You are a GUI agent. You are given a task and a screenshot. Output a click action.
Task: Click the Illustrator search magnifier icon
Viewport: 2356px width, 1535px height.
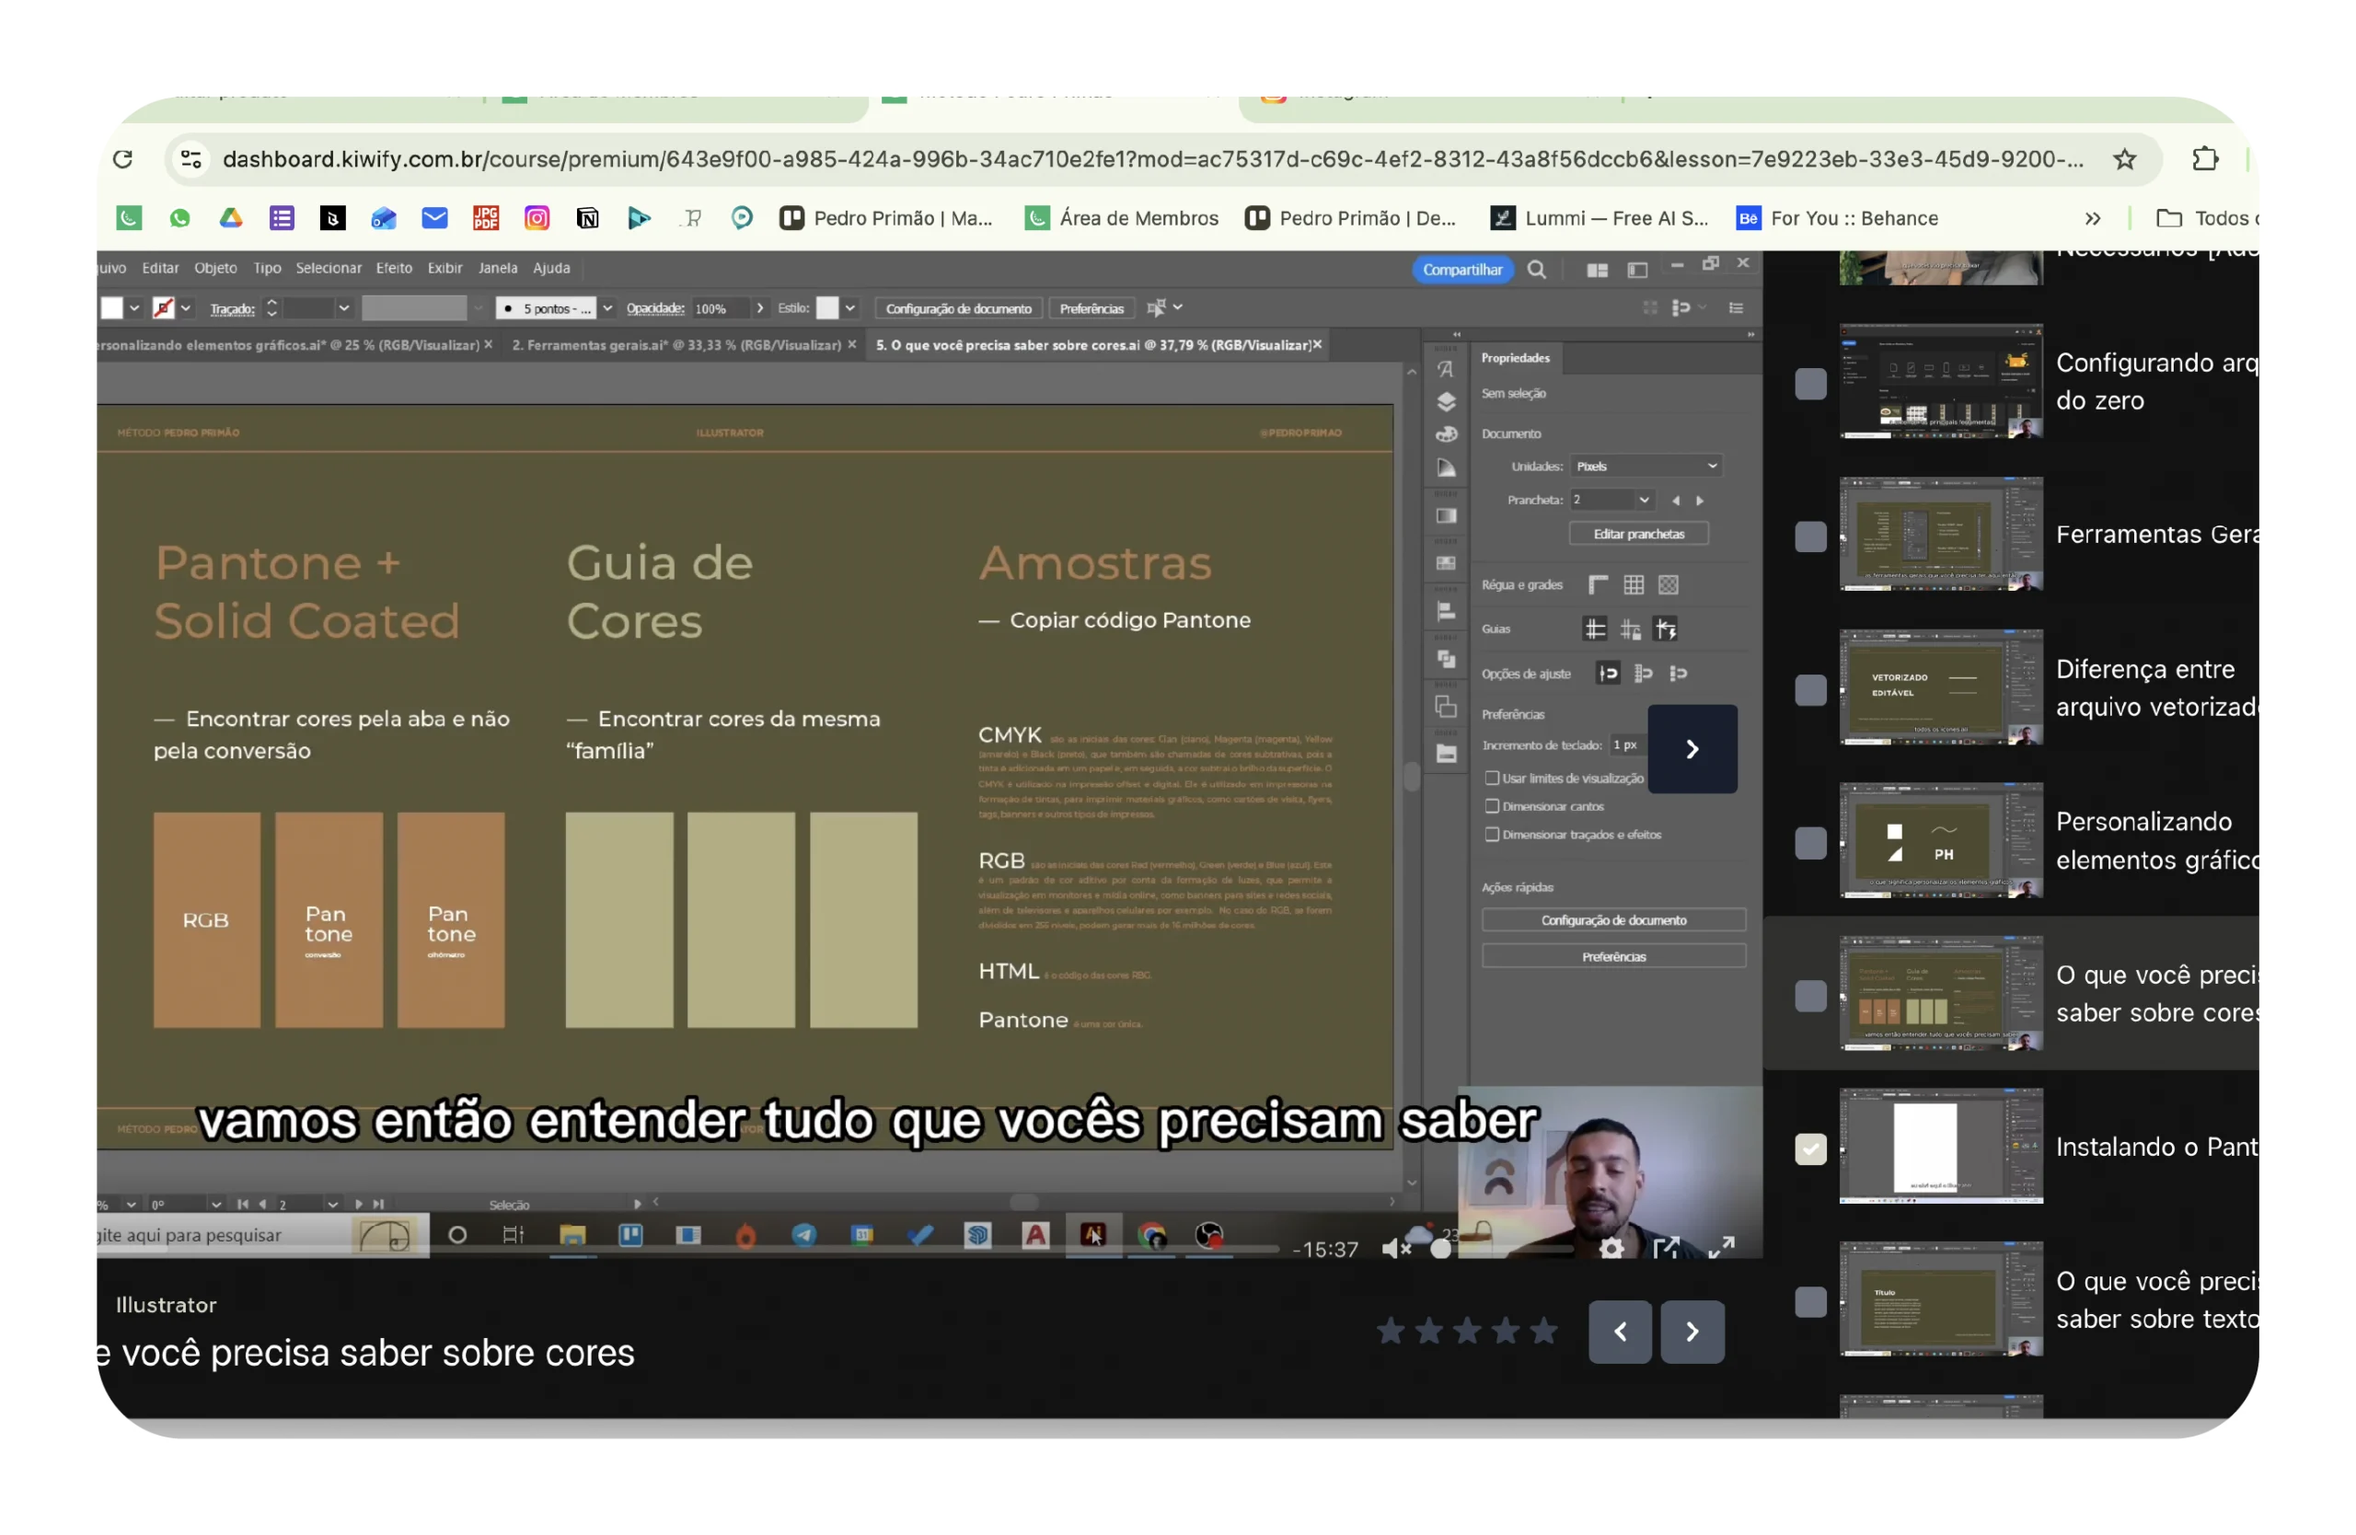[1536, 270]
